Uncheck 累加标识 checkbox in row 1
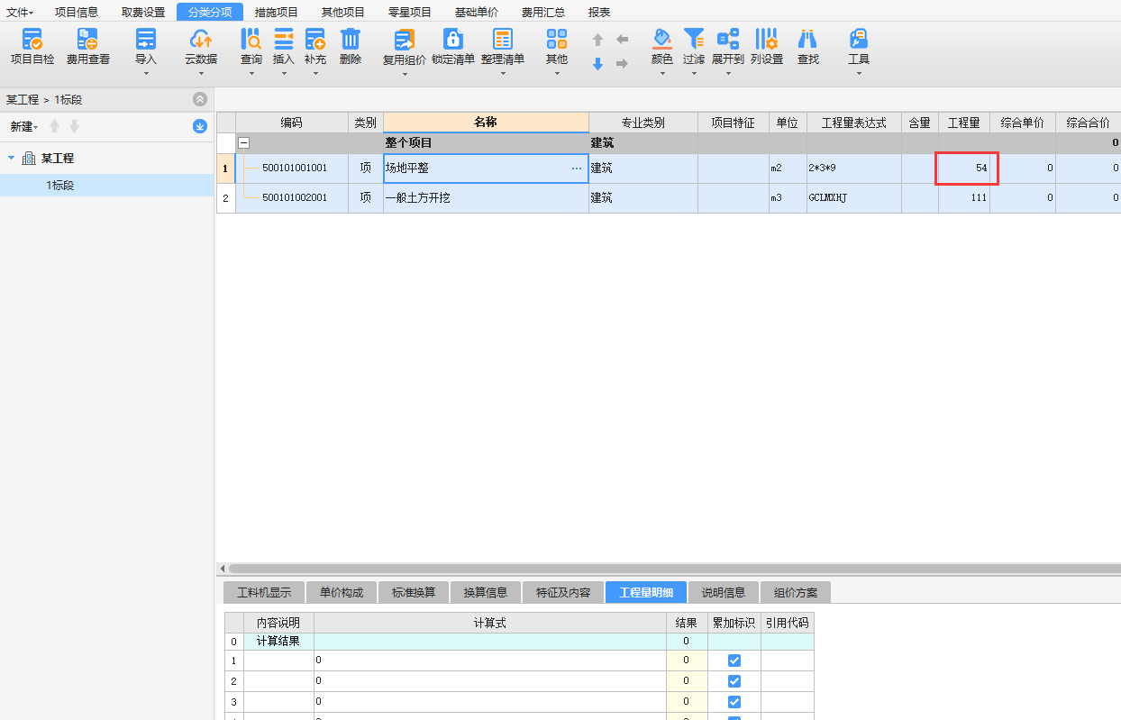The width and height of the screenshot is (1121, 720). (x=734, y=661)
